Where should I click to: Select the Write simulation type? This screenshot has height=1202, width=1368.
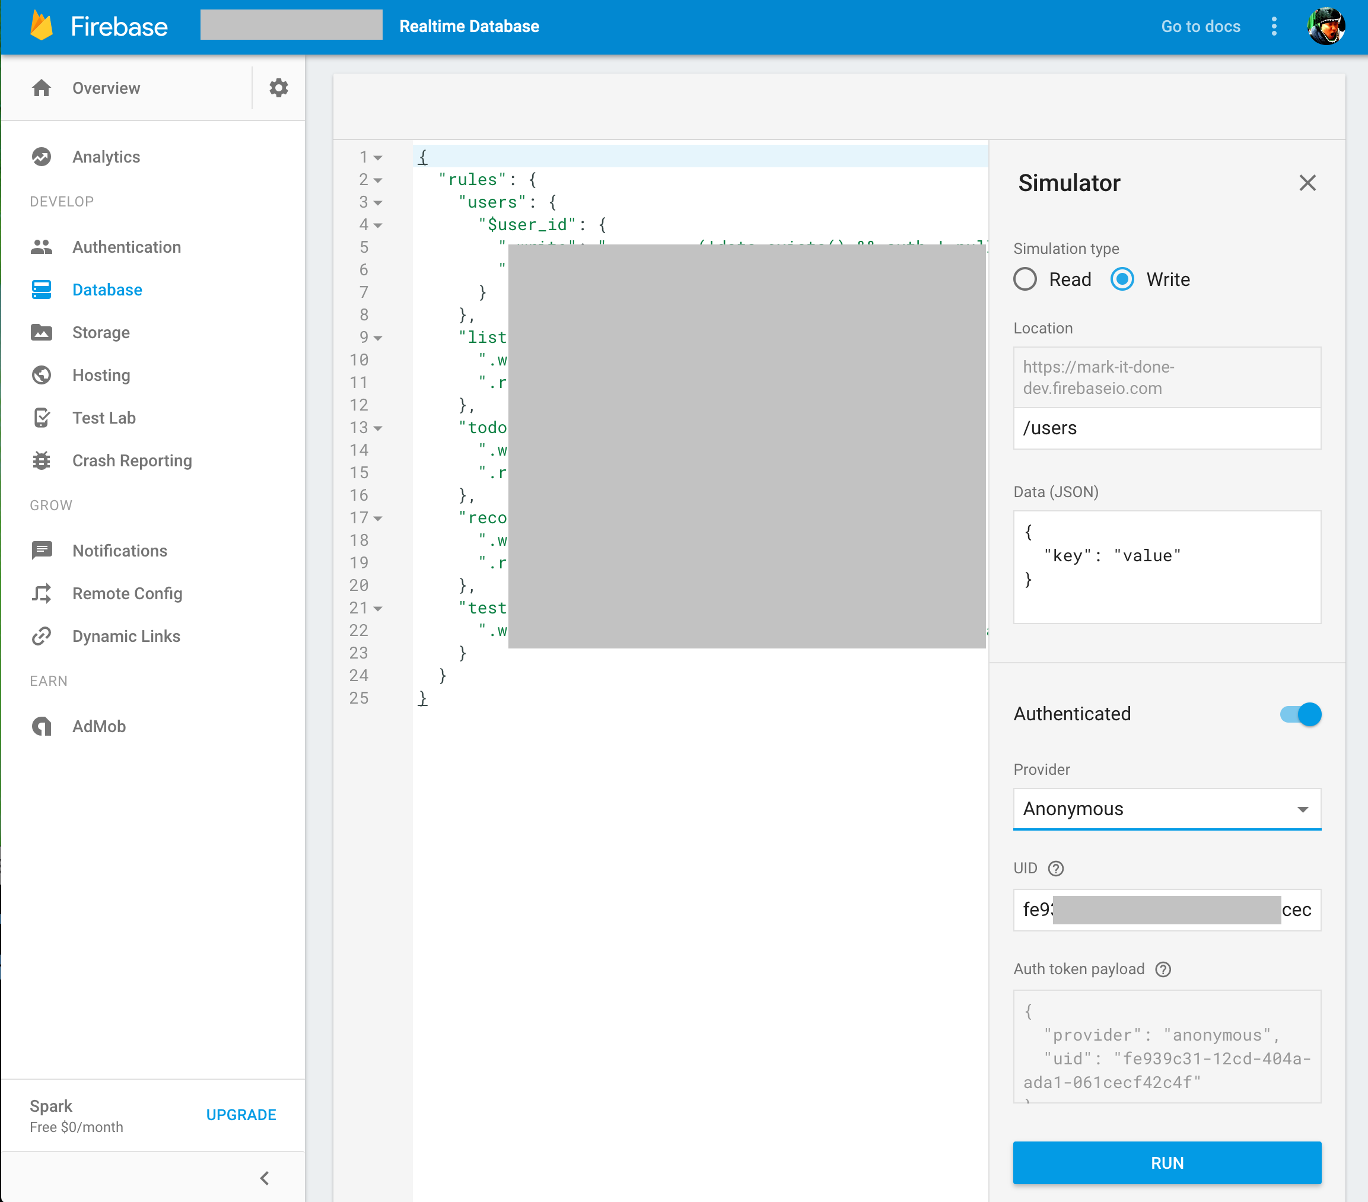pyautogui.click(x=1122, y=279)
